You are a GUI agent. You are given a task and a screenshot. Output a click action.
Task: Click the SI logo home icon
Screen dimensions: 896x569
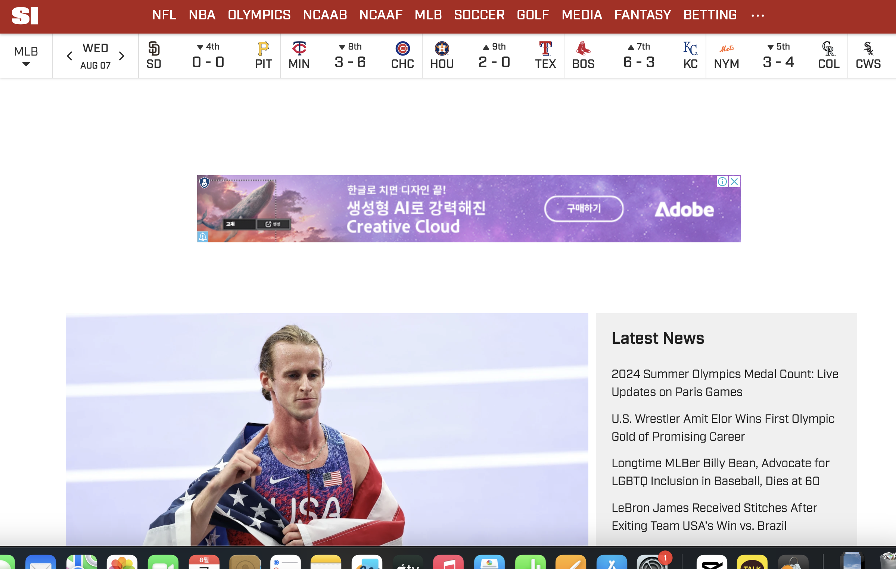(25, 16)
